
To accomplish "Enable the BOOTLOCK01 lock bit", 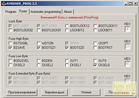I will 39,30.
